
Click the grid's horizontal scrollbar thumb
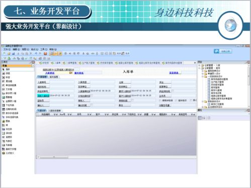(54, 157)
